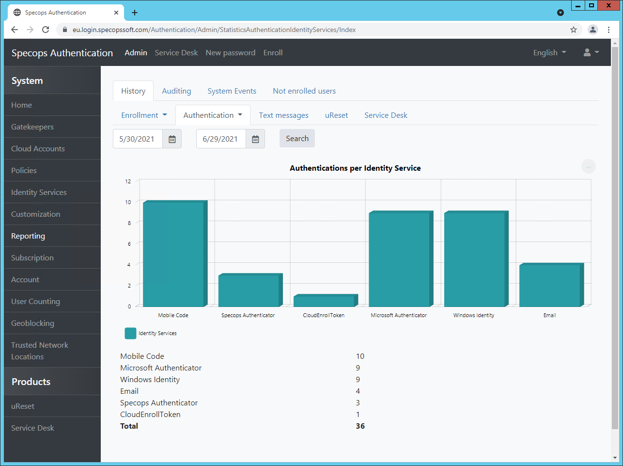Select Policies in the sidebar
The width and height of the screenshot is (623, 466).
pos(52,171)
